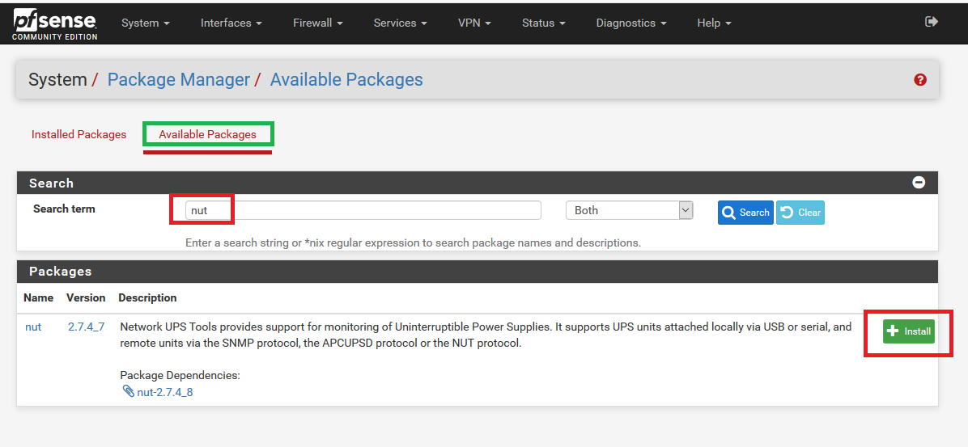Click the Description column header
968x447 pixels.
click(147, 297)
